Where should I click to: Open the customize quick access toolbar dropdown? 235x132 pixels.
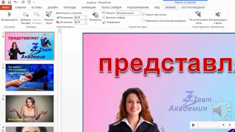pos(34,2)
